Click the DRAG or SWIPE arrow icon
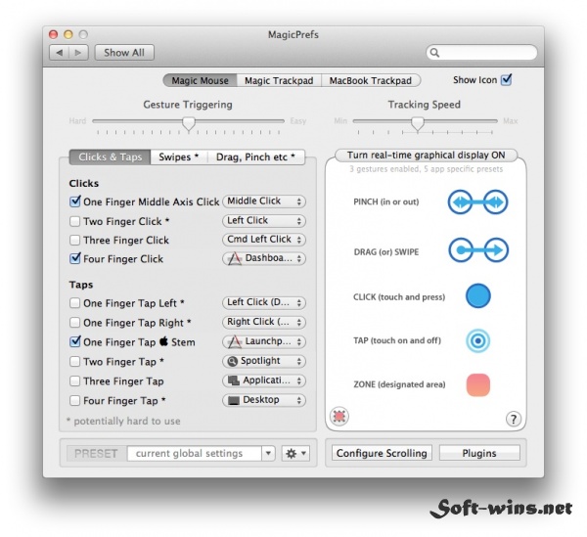Image resolution: width=587 pixels, height=537 pixels. pos(478,250)
